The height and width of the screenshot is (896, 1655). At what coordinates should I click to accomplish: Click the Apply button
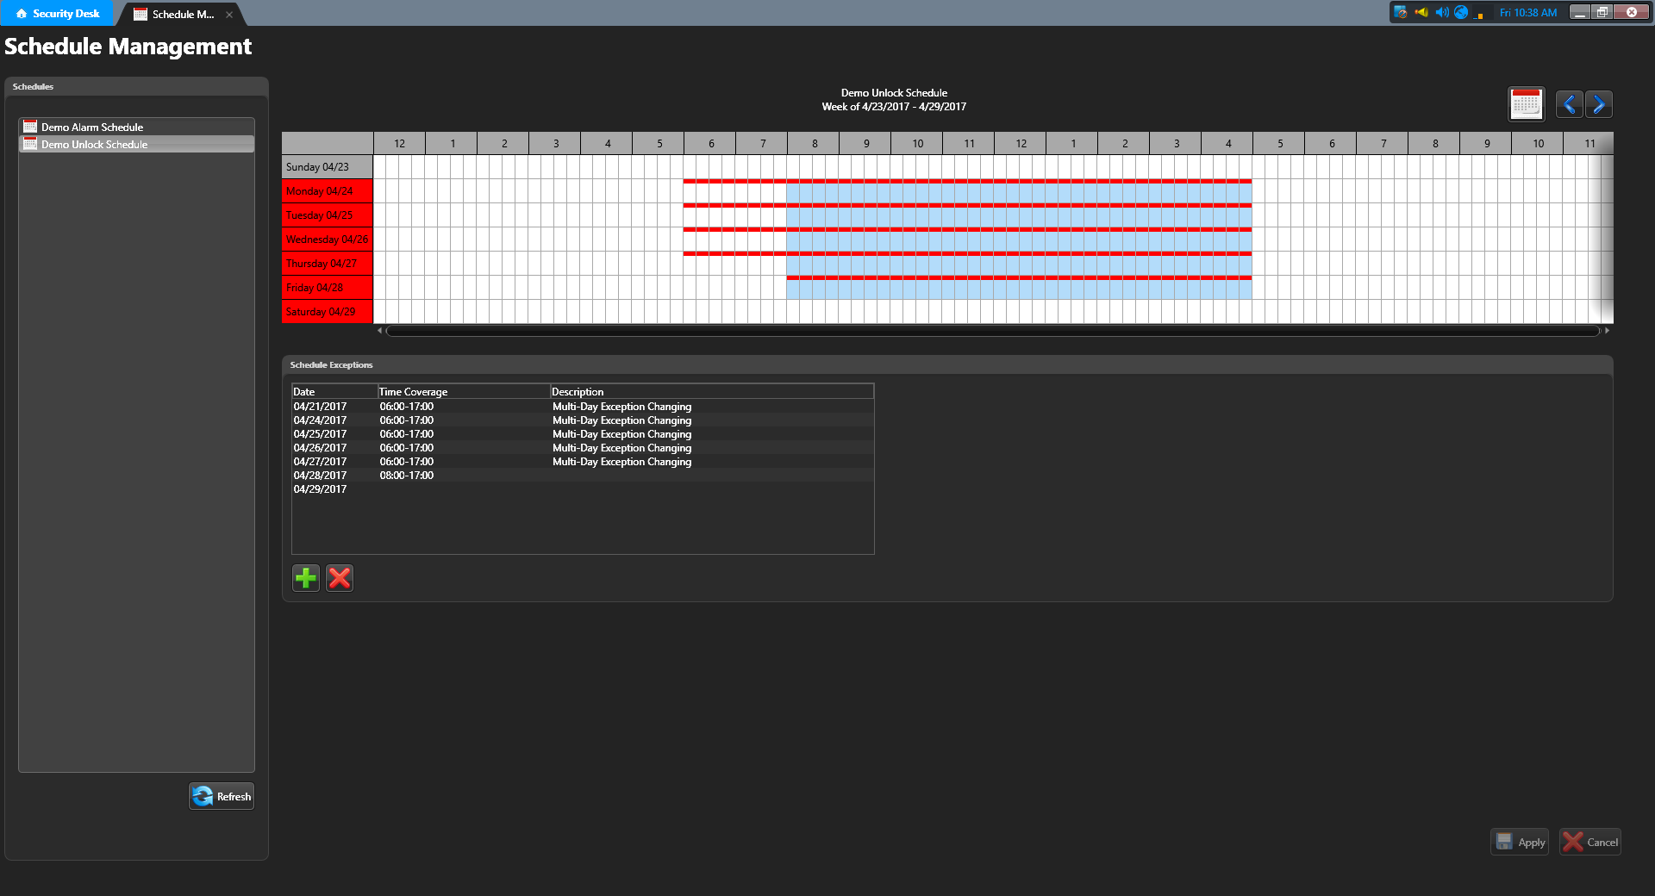(x=1520, y=842)
